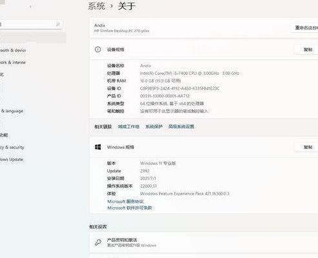318x258 pixels.
Task: Open Privacy & security in sidebar
Action: click(x=13, y=147)
